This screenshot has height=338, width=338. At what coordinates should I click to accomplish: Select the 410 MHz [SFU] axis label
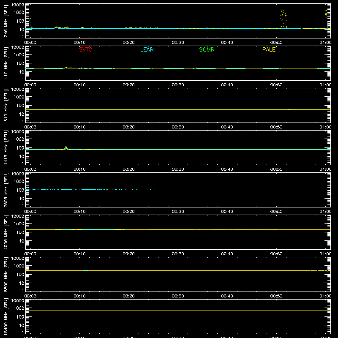click(x=5, y=63)
